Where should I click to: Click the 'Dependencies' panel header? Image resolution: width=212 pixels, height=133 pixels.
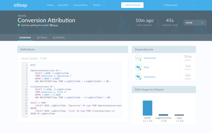(164, 49)
